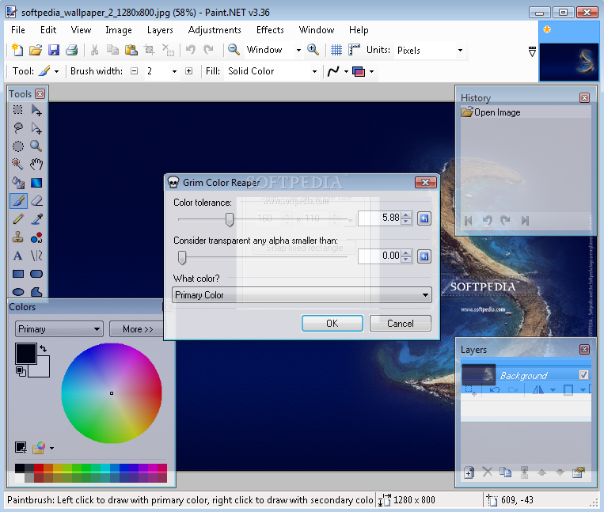Select the Ellipse Select tool
The image size is (604, 512).
pos(17,146)
